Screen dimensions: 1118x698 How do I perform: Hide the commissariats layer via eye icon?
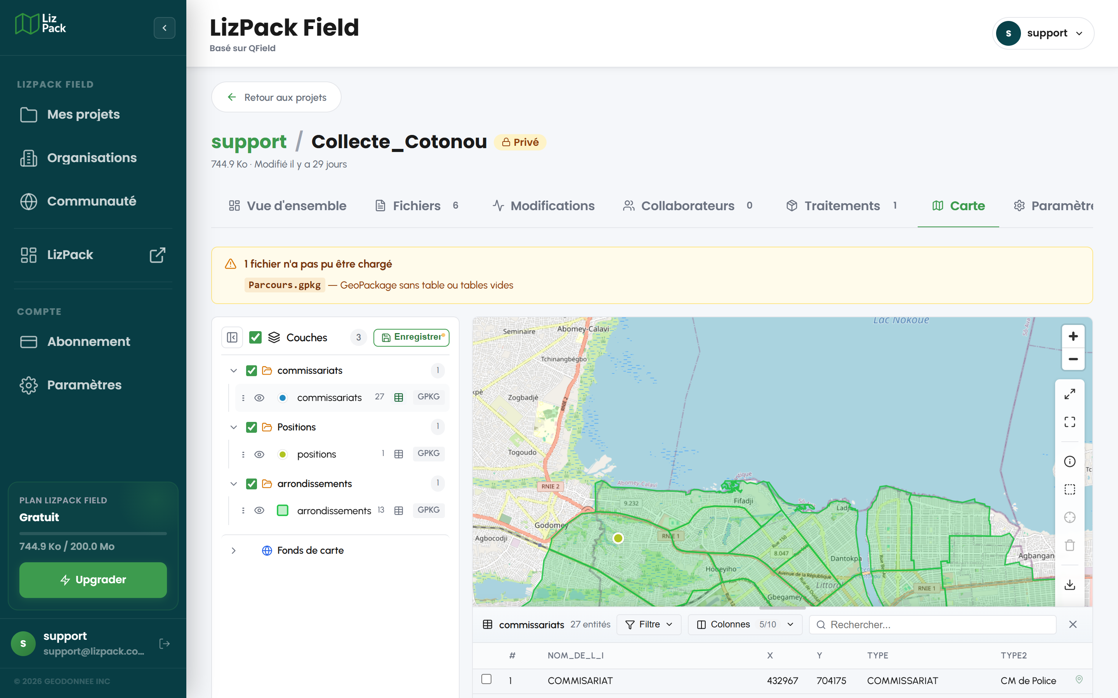point(259,397)
